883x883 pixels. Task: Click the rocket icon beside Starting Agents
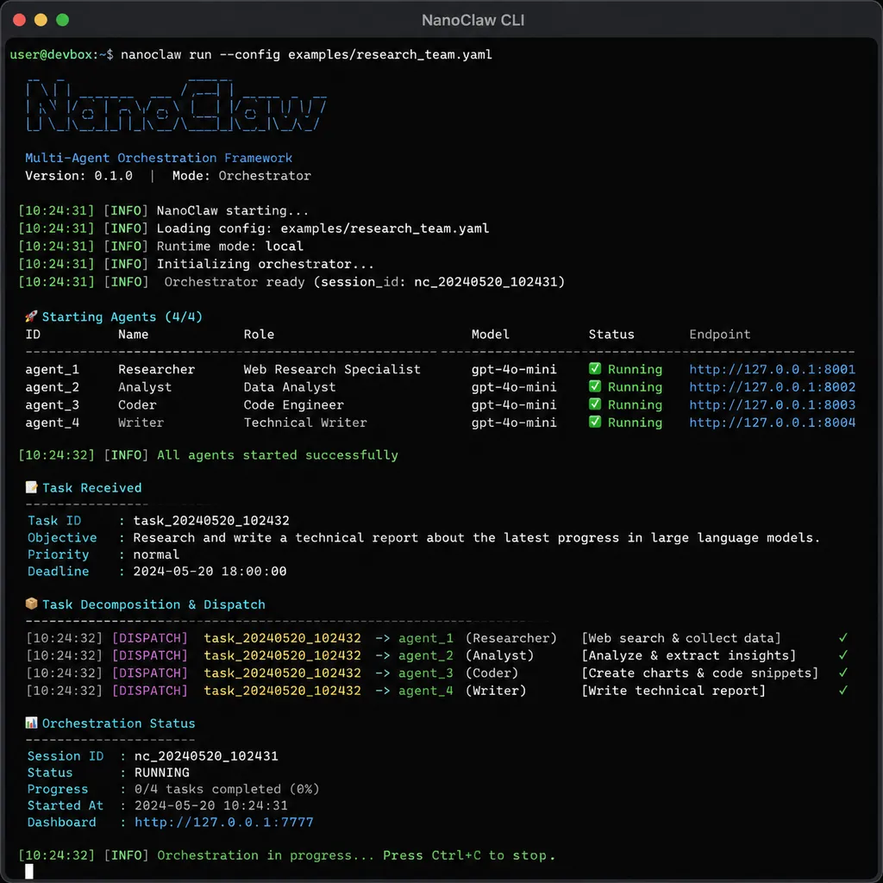(x=31, y=316)
